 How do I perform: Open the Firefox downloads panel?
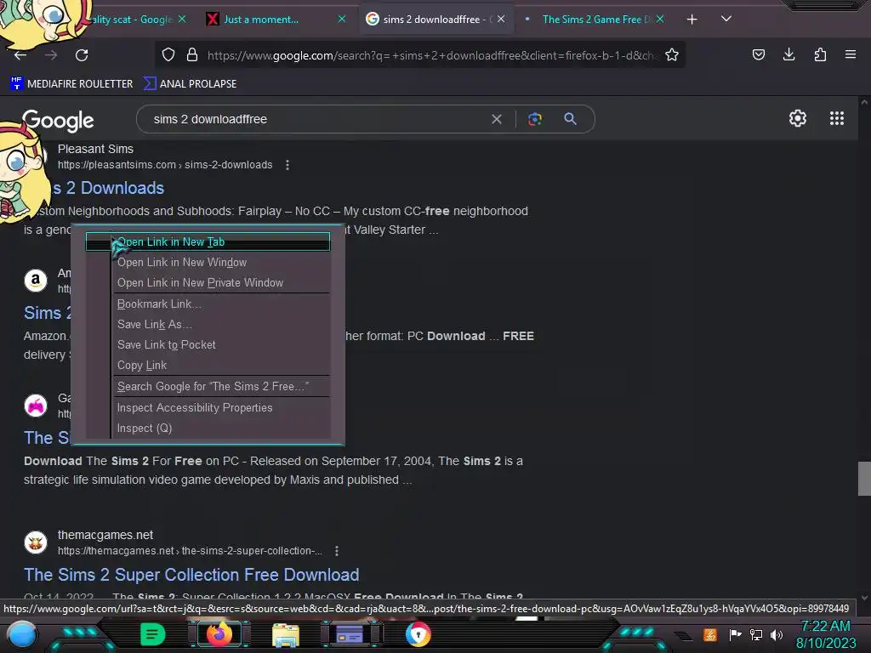coord(788,54)
